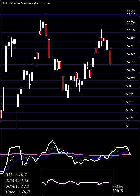Click the '<<Live MACD' label
This screenshot has height=196, width=140.
point(118,188)
